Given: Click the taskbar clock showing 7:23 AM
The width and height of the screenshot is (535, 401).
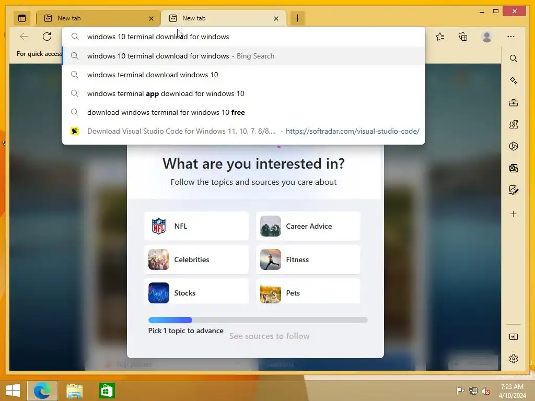Looking at the screenshot, I should [512, 391].
